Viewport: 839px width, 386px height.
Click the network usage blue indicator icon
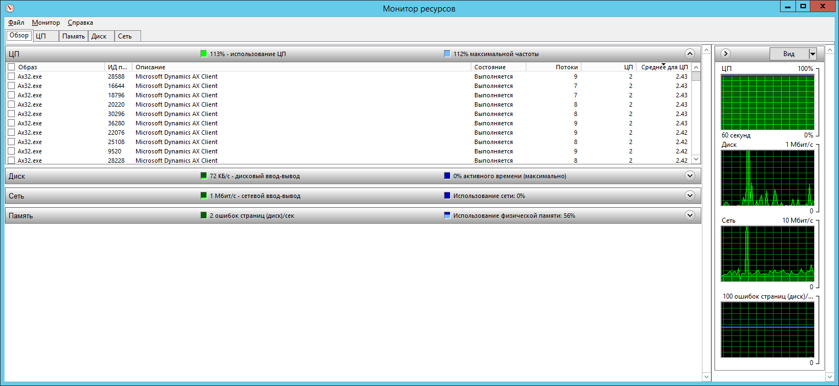point(447,196)
